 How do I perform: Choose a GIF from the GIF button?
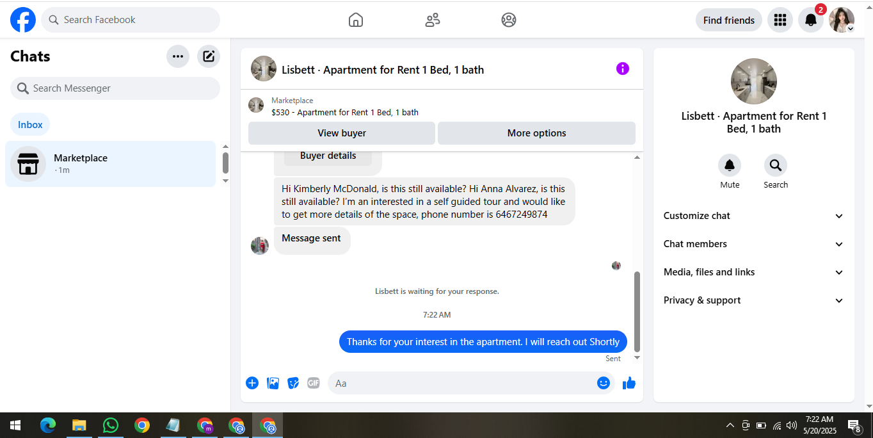[313, 383]
